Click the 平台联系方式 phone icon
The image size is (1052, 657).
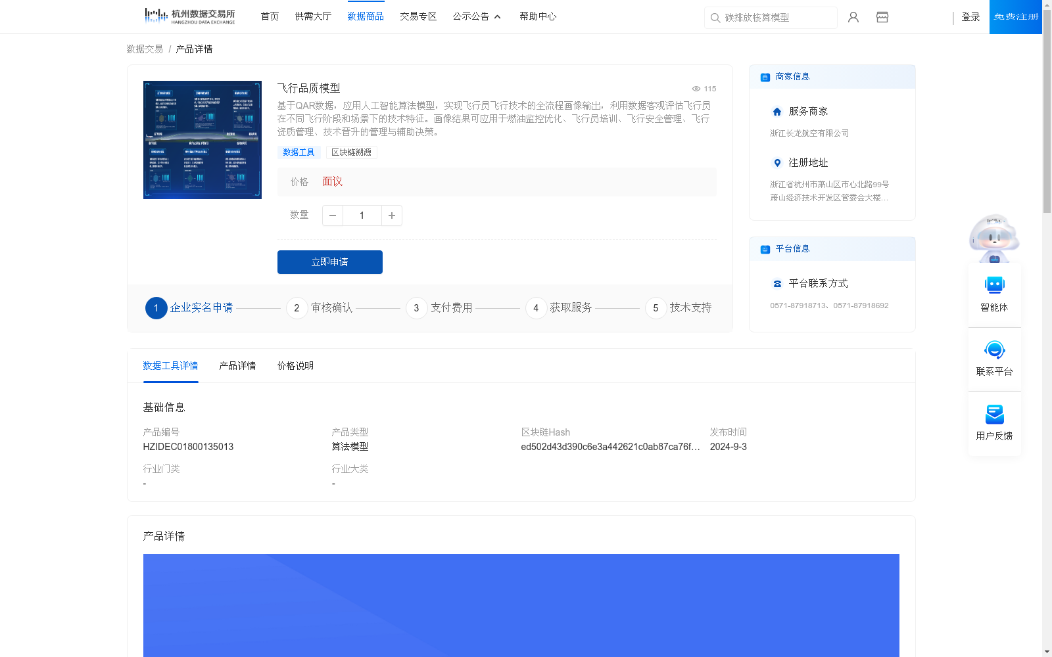[777, 284]
